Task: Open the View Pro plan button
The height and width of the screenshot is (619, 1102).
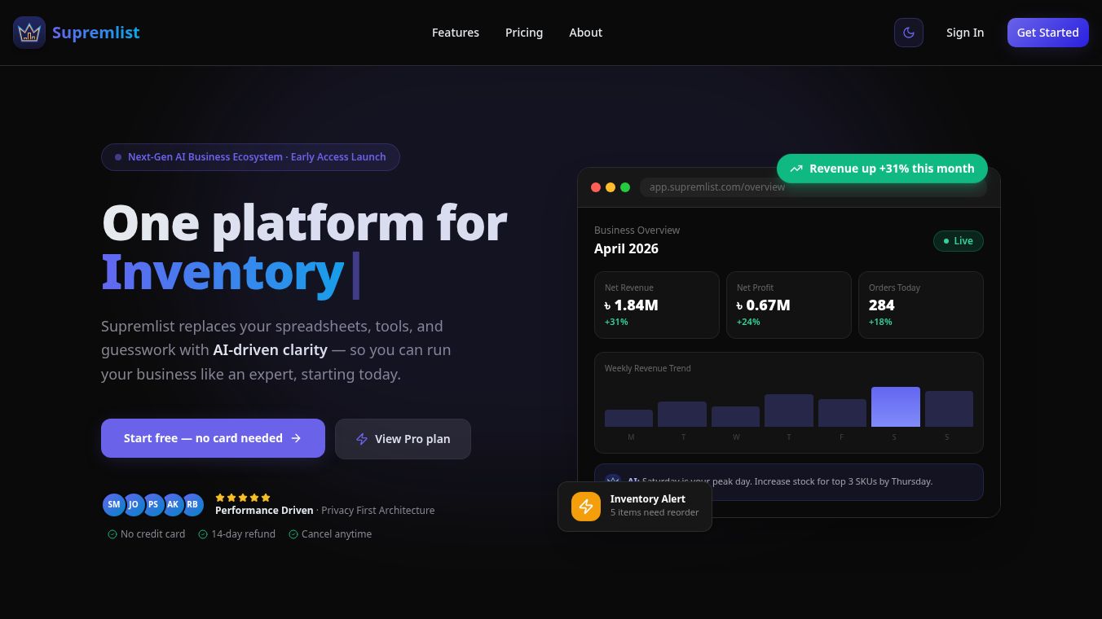Action: [x=403, y=439]
